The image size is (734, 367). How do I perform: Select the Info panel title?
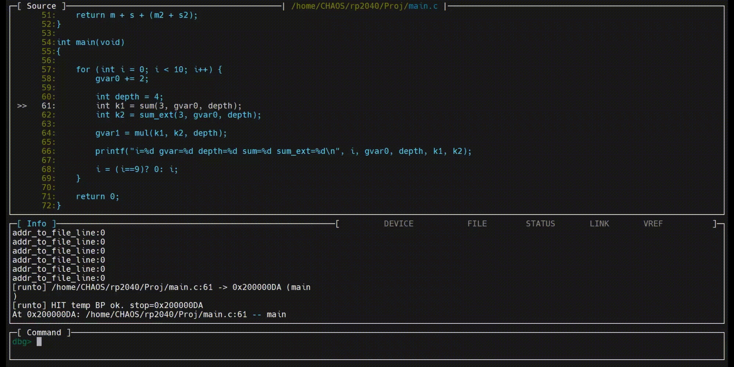(37, 223)
